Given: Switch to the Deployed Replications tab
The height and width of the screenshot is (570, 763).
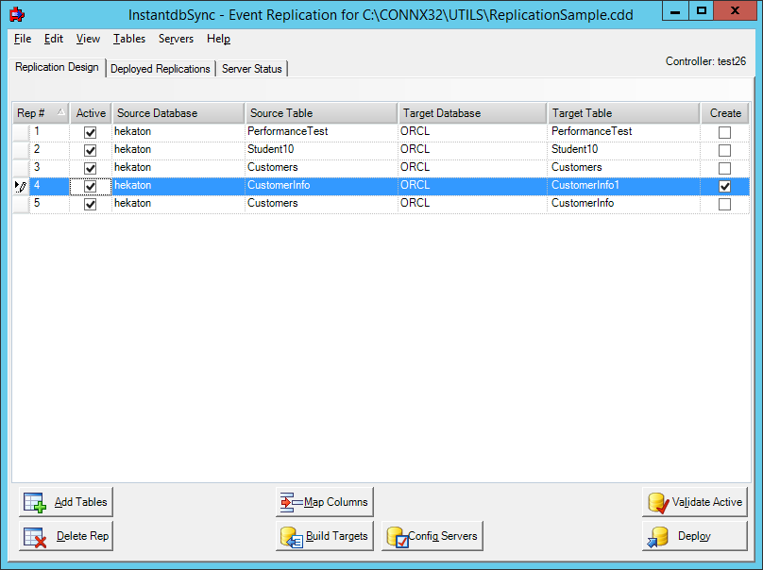Looking at the screenshot, I should coord(161,68).
